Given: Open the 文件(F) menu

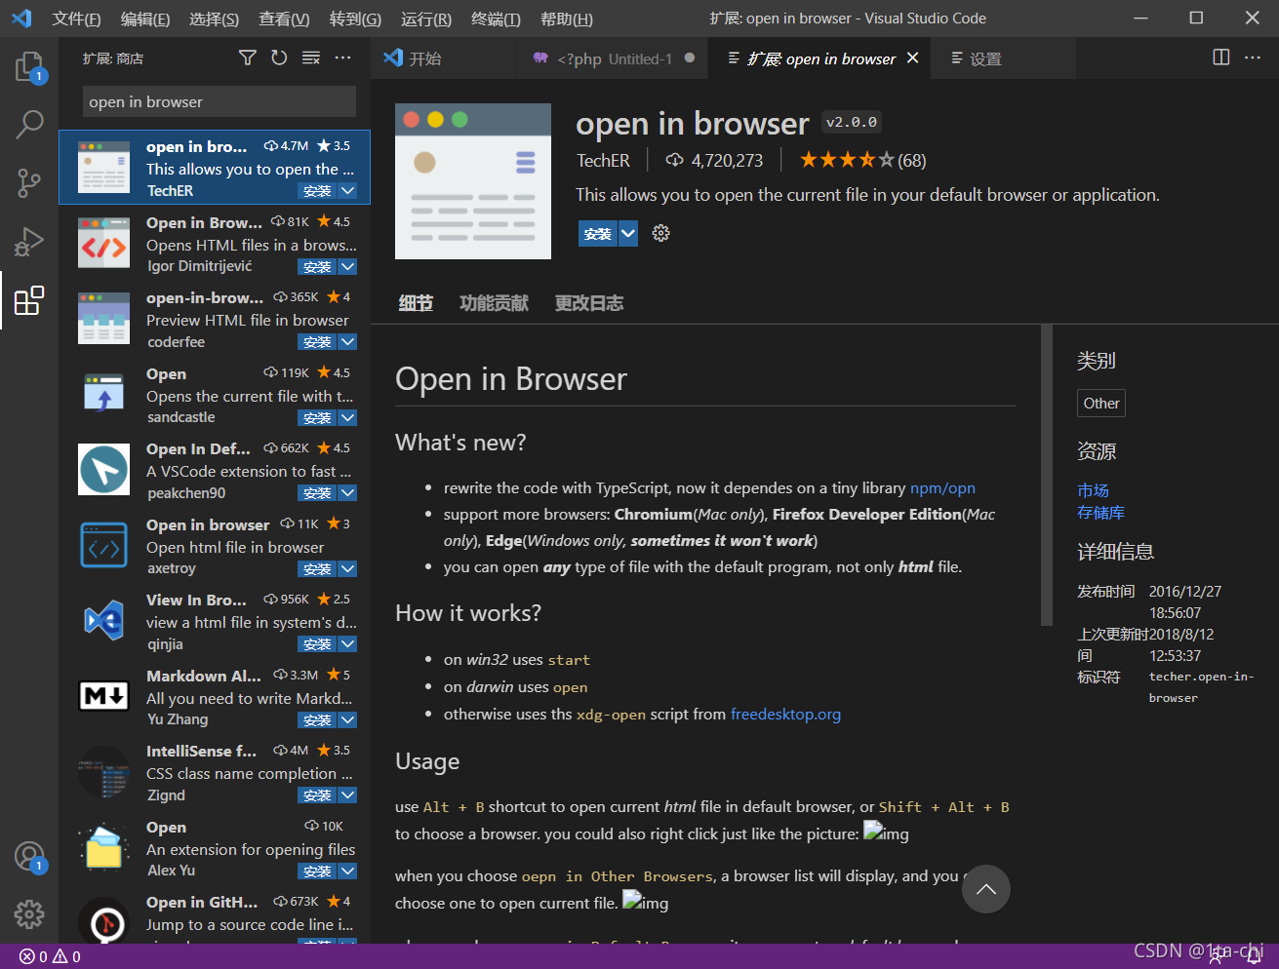Looking at the screenshot, I should (76, 19).
